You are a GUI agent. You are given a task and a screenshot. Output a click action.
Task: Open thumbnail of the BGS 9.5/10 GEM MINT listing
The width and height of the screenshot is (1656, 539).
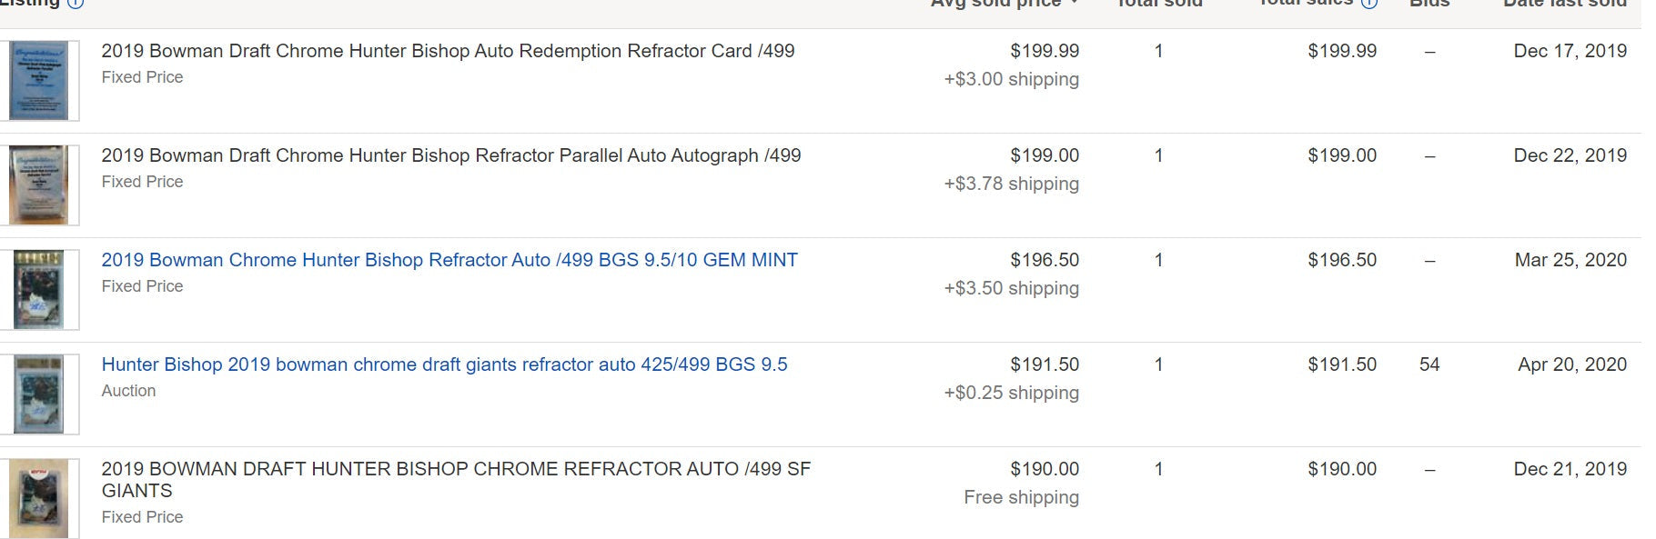coord(38,290)
